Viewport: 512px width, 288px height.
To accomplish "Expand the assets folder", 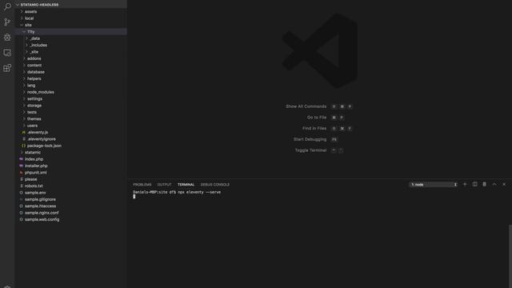I will coord(71,11).
